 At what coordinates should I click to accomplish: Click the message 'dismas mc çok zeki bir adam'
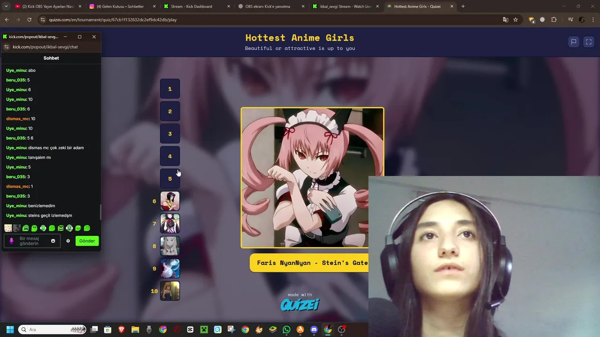(56, 148)
